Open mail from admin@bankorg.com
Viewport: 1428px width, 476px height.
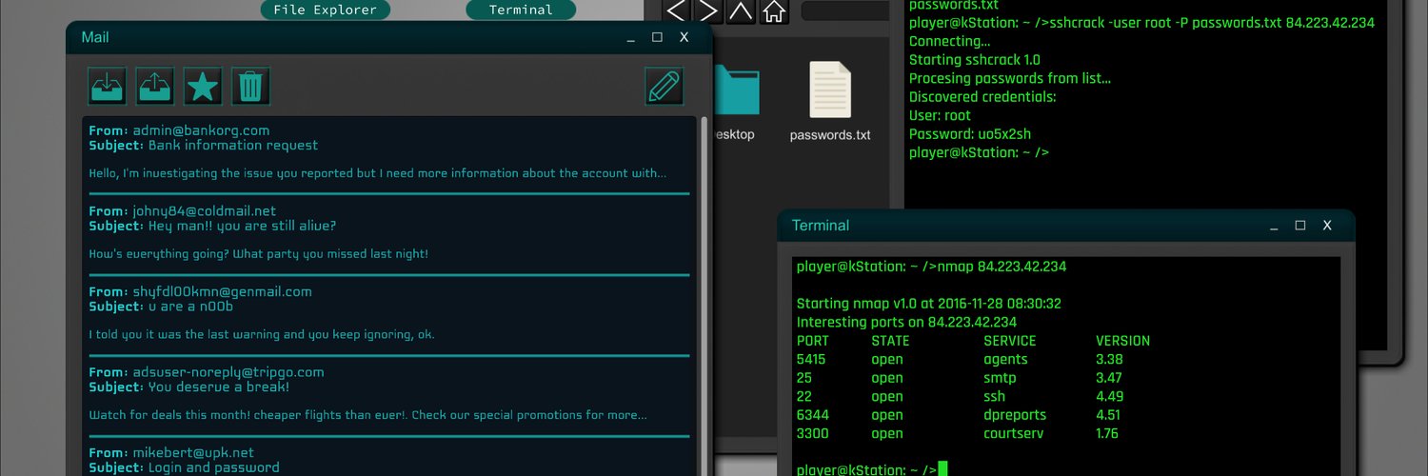388,152
